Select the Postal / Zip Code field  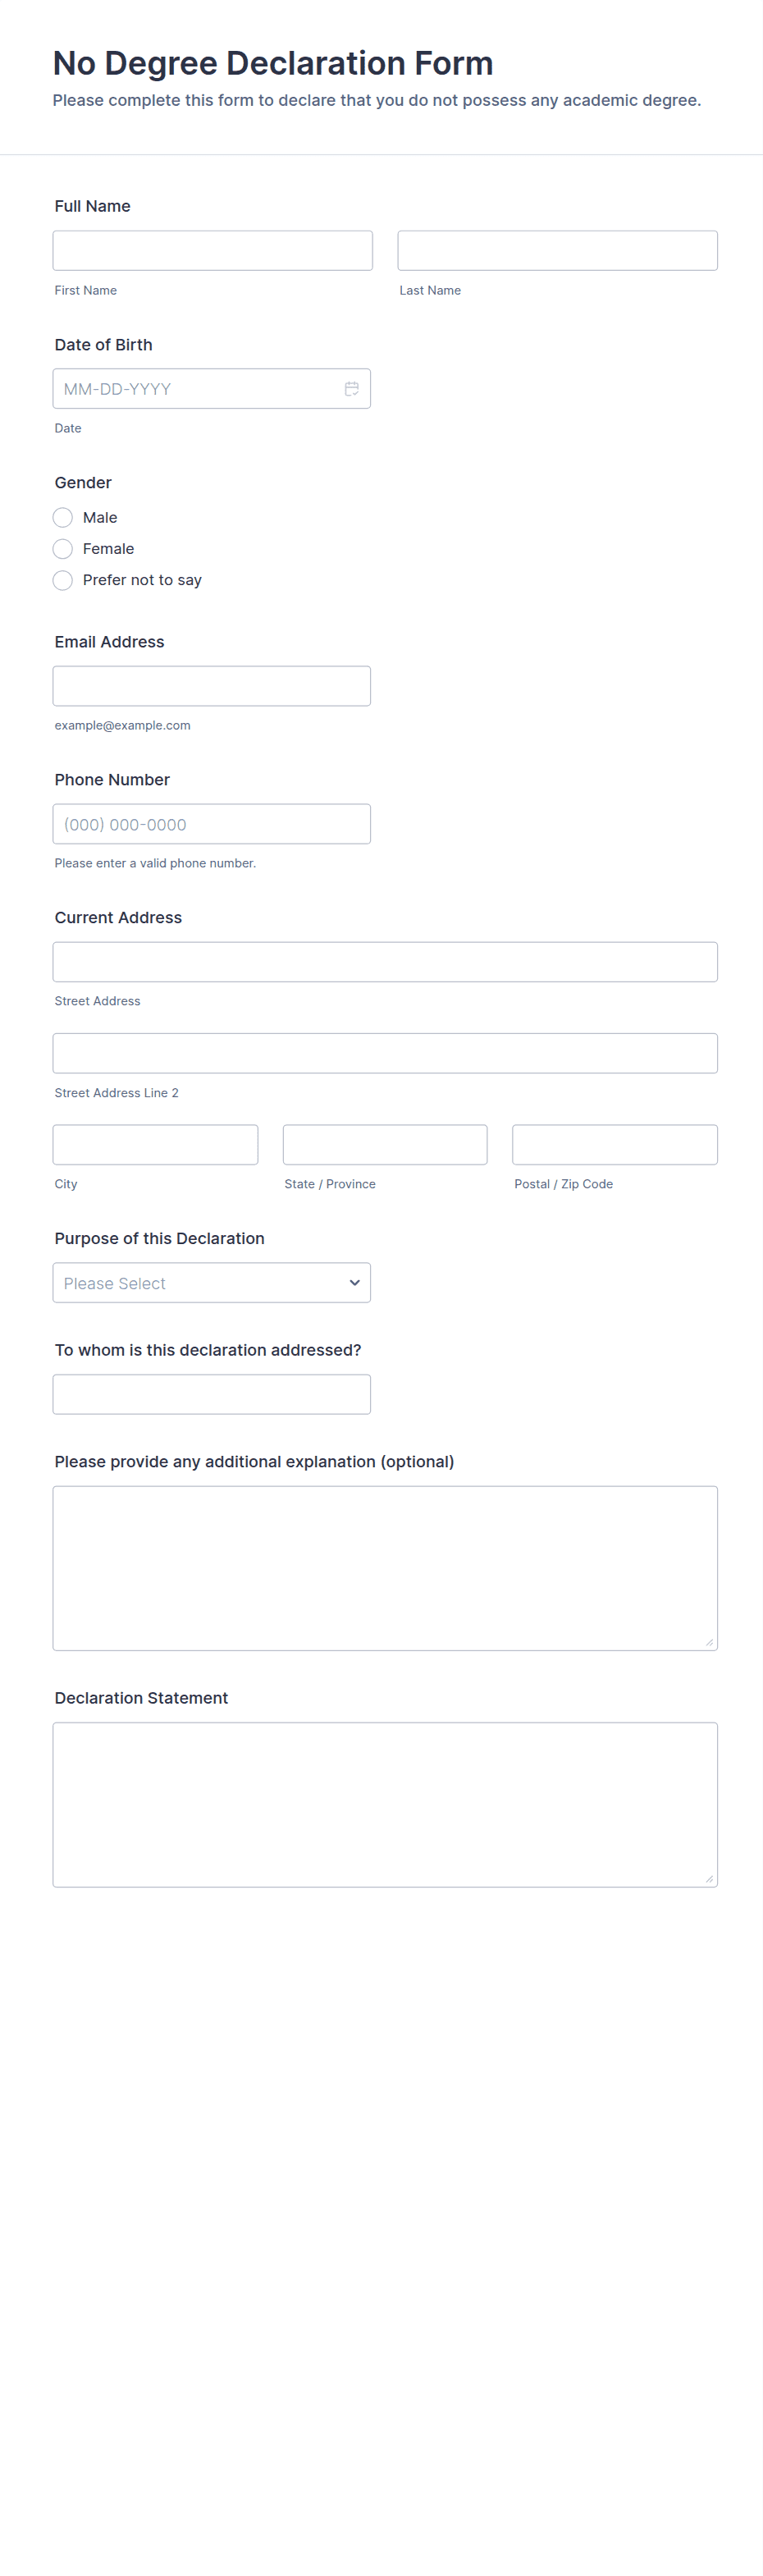tap(614, 1145)
